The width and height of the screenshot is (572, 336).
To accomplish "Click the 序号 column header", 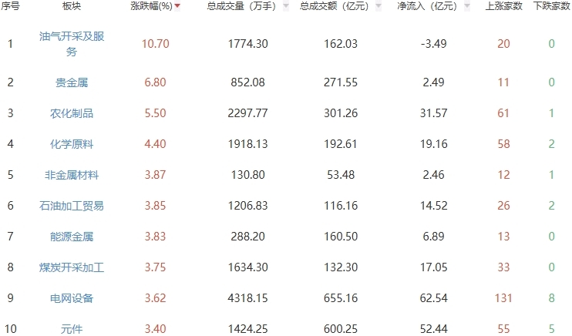I will tap(10, 6).
